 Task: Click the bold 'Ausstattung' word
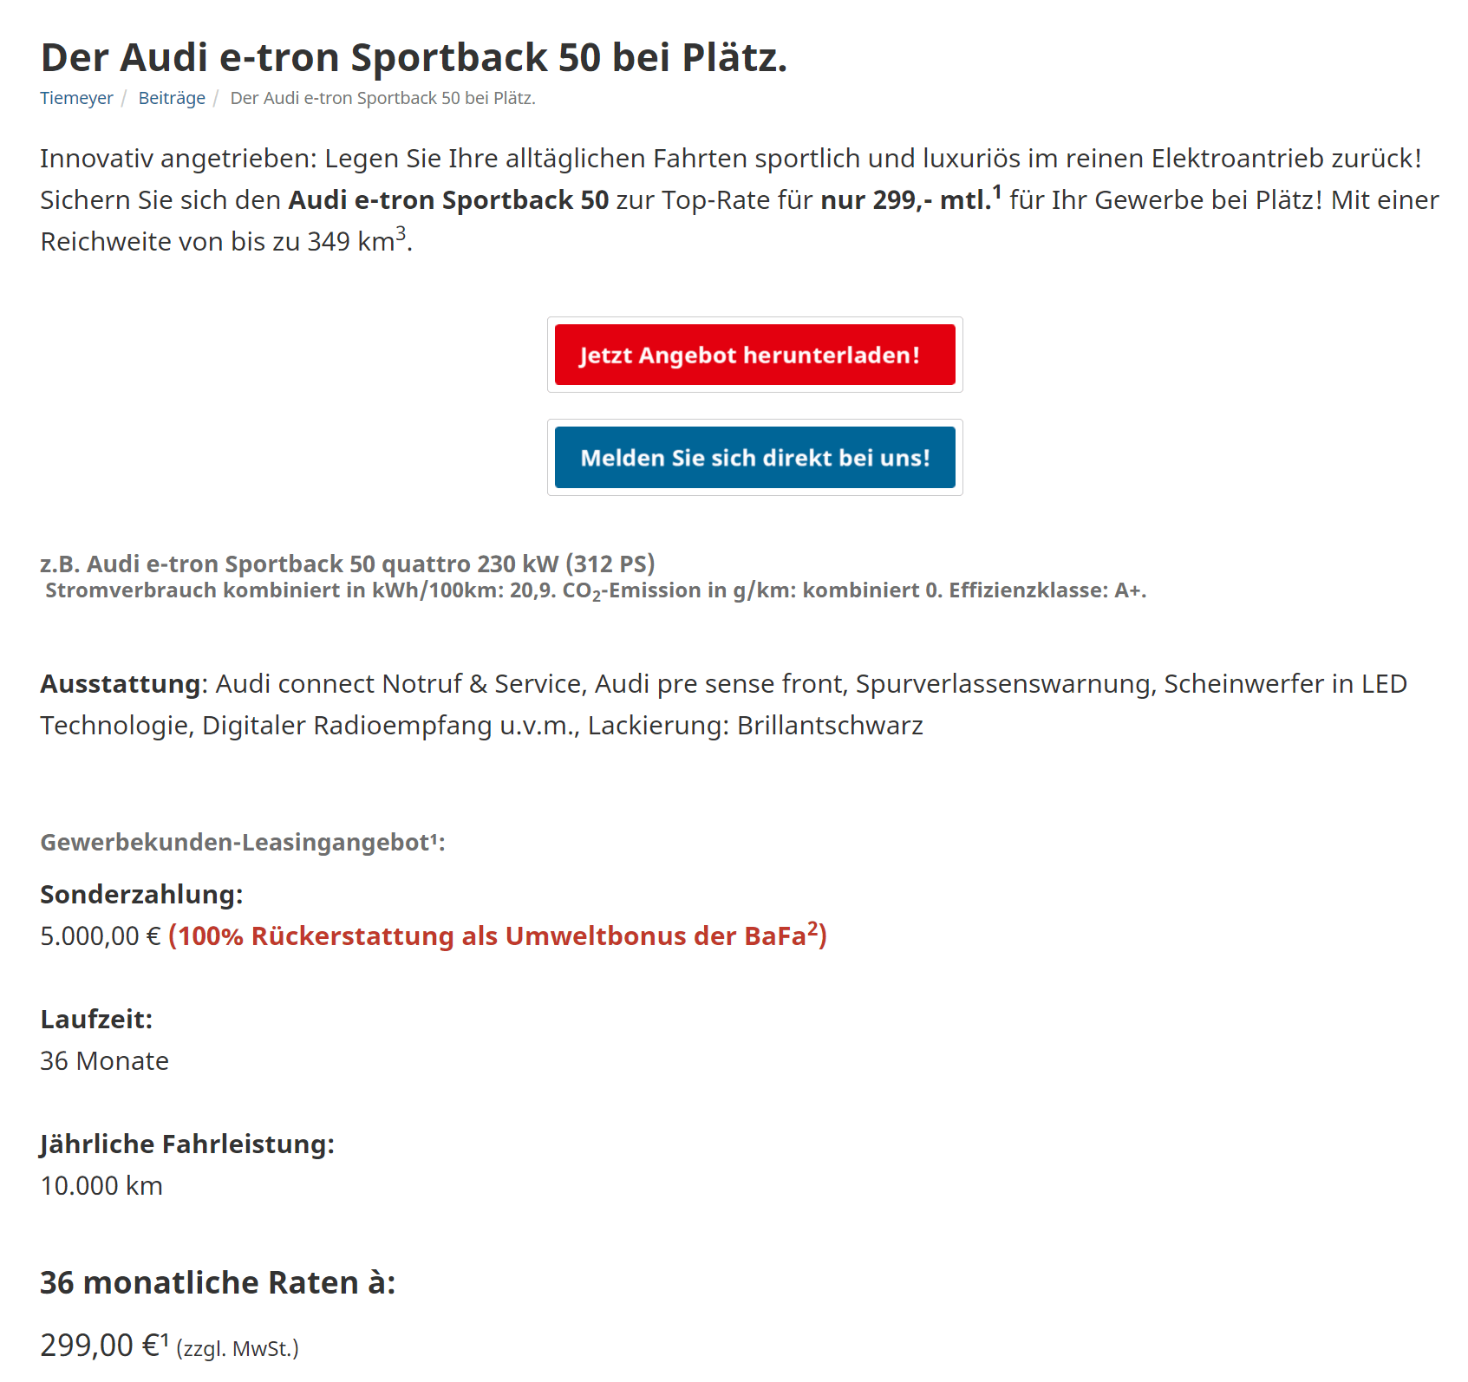[121, 683]
